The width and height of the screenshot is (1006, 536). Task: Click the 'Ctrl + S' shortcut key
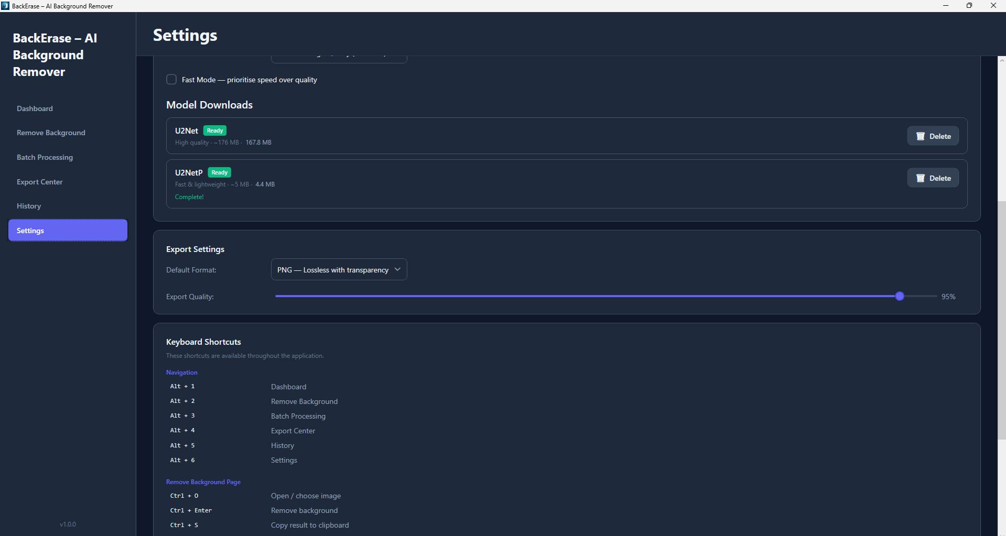[x=184, y=525]
